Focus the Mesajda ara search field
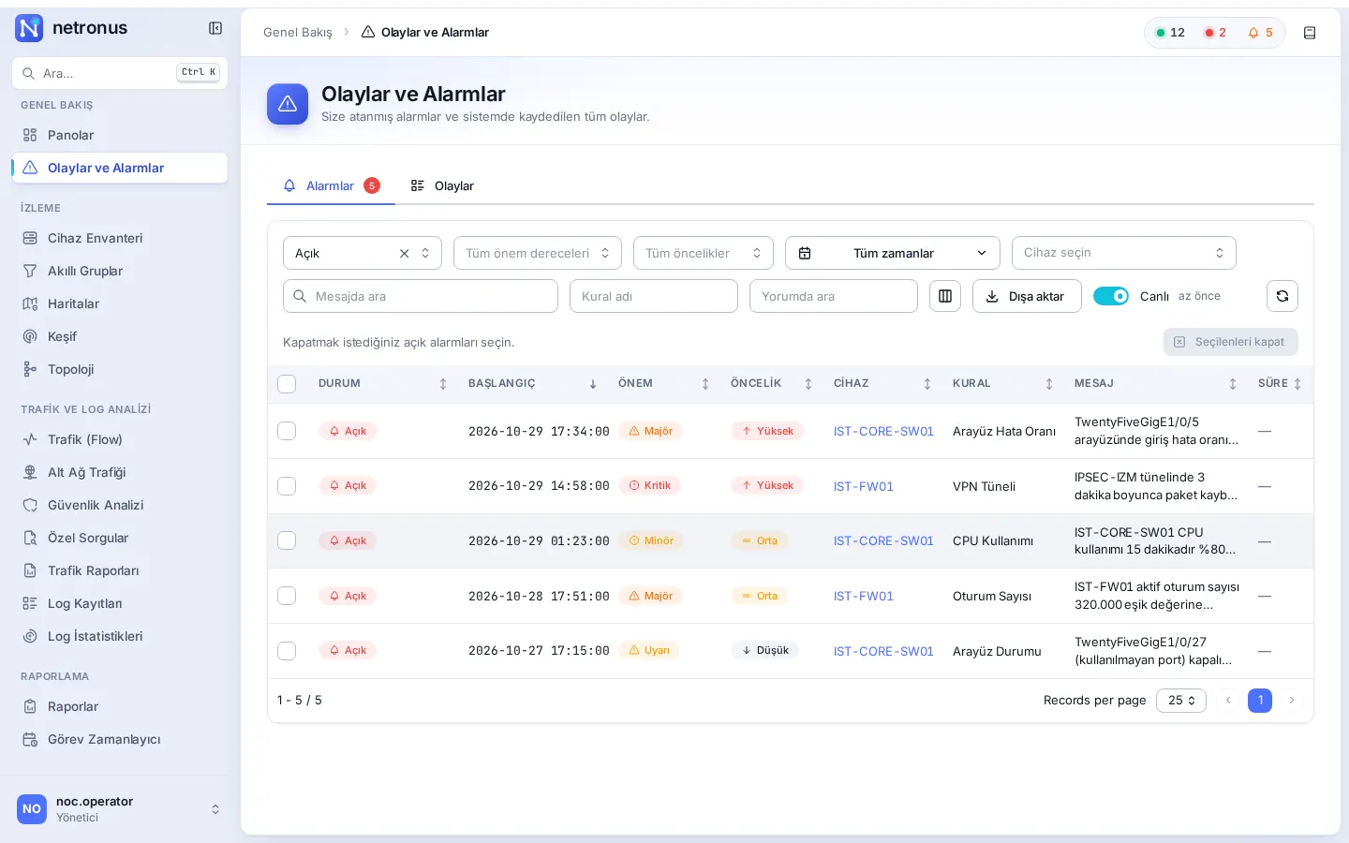1349x843 pixels. (x=421, y=296)
